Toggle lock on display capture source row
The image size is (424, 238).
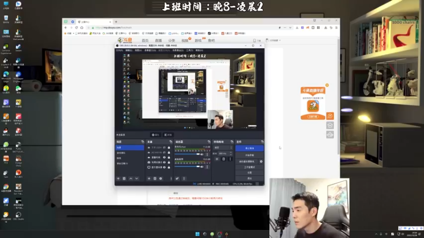click(169, 167)
